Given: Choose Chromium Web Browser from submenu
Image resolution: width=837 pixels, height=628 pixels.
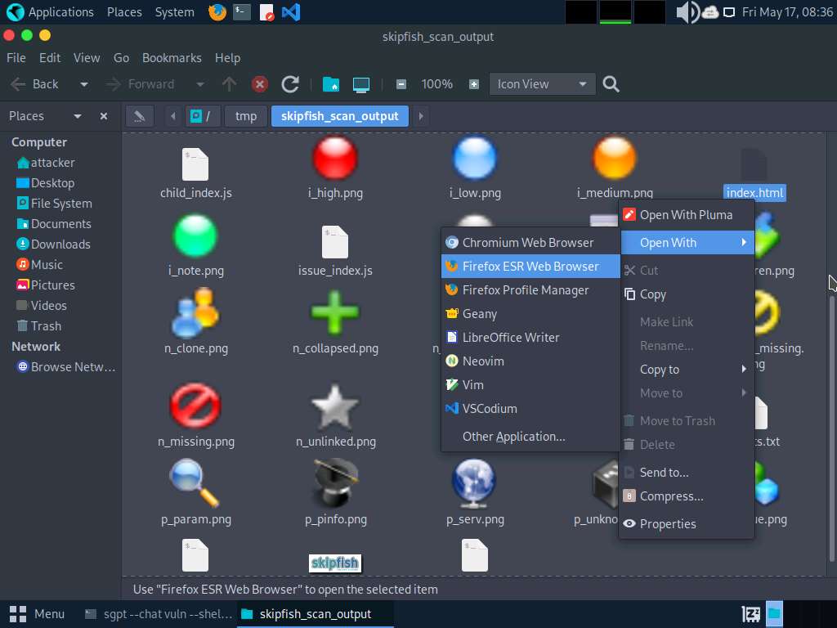Looking at the screenshot, I should [x=527, y=243].
